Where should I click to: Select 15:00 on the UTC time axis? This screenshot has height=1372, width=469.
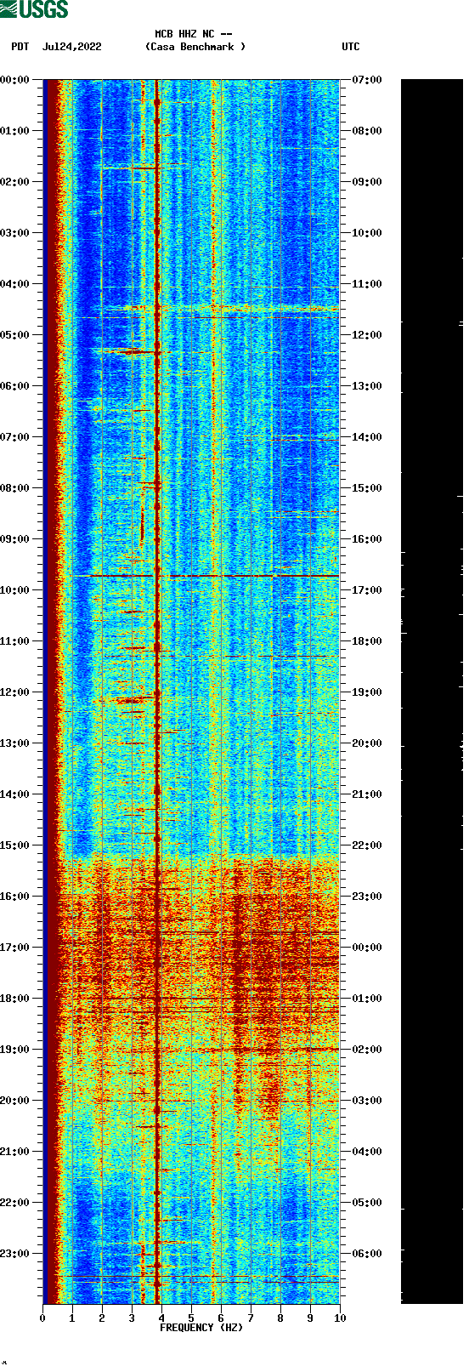pyautogui.click(x=367, y=488)
